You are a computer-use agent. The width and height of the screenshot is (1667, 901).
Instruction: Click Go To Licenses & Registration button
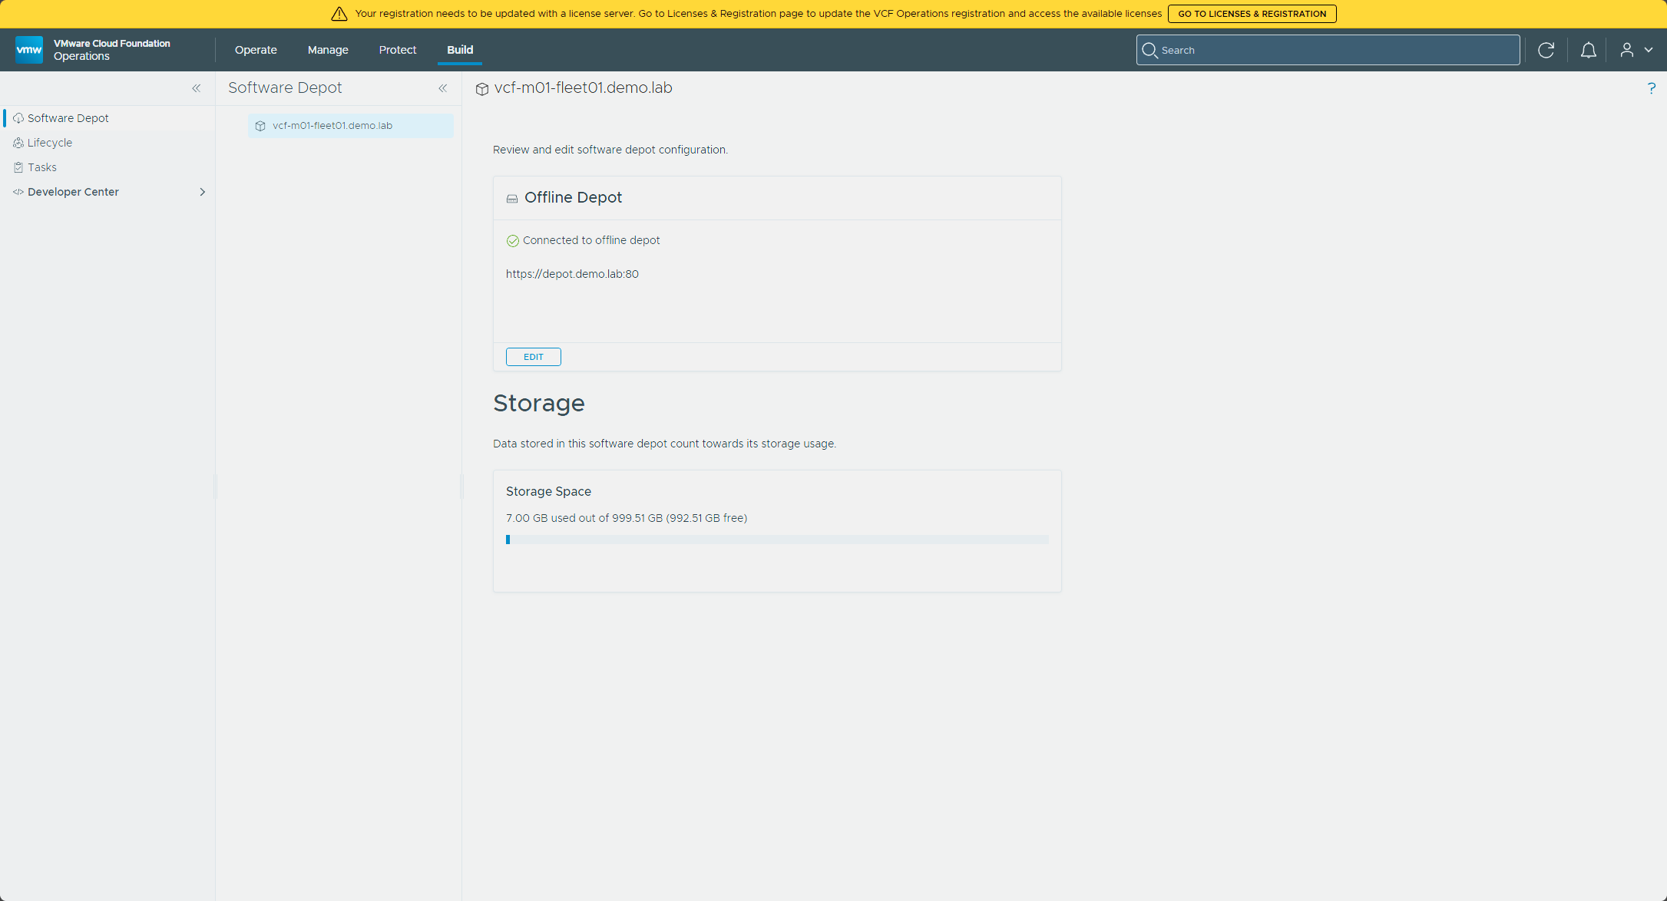coord(1252,14)
